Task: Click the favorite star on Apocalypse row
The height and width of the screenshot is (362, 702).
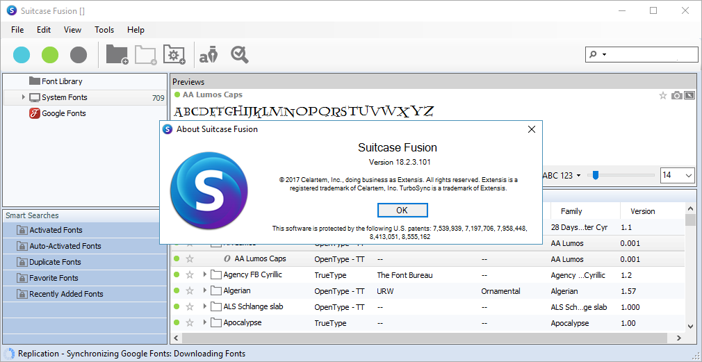Action: click(190, 323)
